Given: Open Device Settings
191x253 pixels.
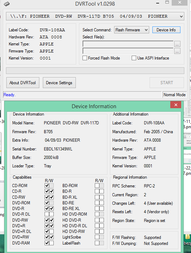Looking at the screenshot, I should click(59, 83).
